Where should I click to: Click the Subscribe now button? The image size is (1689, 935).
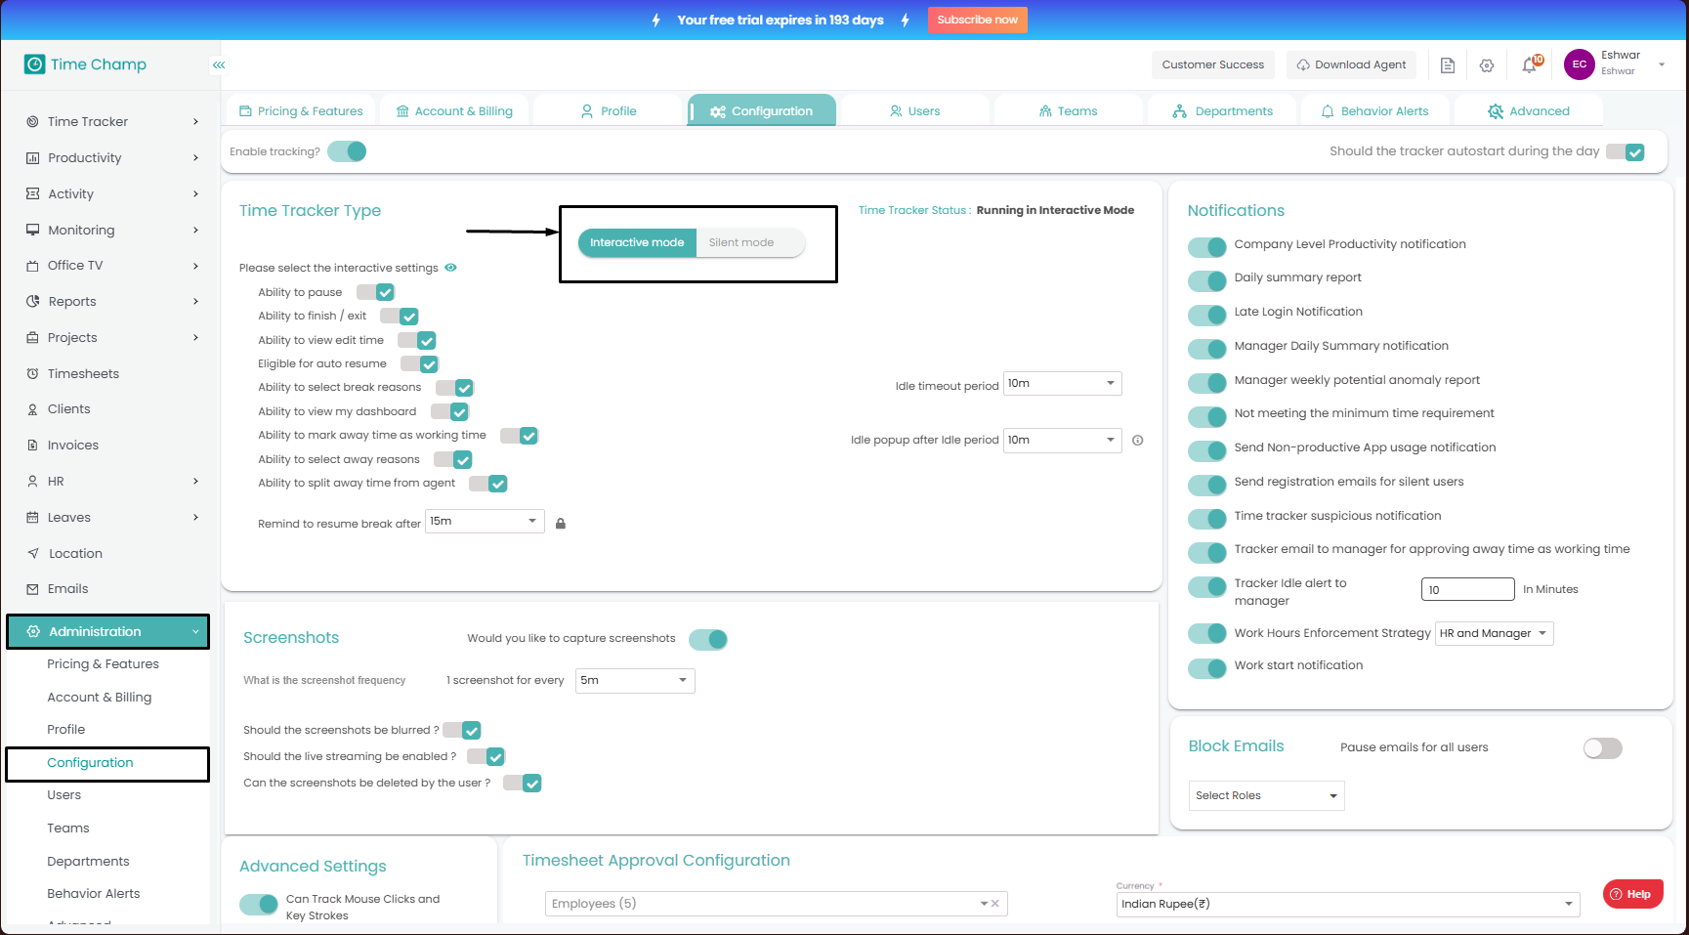(978, 20)
